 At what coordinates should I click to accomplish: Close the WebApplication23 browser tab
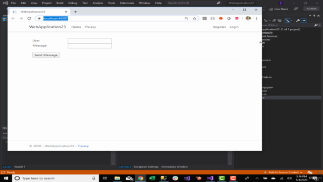(x=66, y=12)
